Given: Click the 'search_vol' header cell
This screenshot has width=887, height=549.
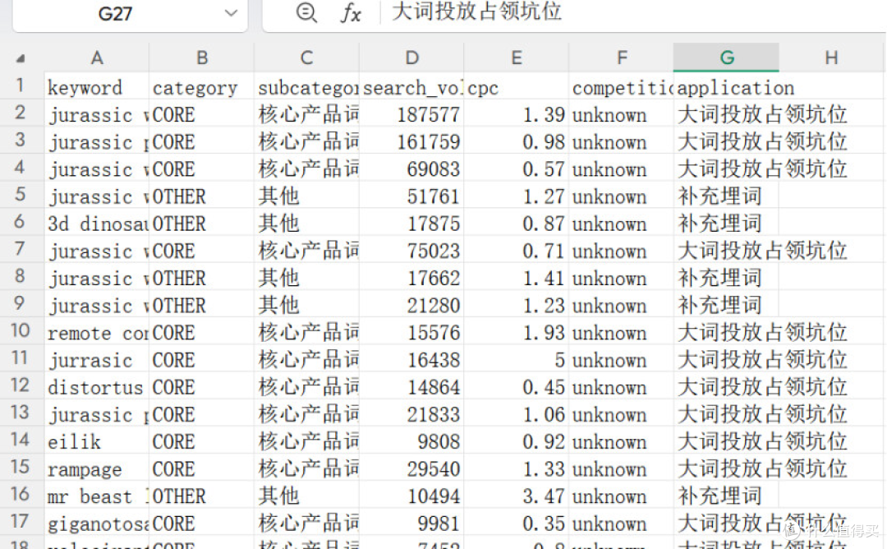Looking at the screenshot, I should [411, 86].
